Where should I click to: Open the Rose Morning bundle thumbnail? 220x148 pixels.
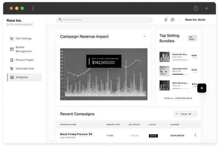point(165,85)
